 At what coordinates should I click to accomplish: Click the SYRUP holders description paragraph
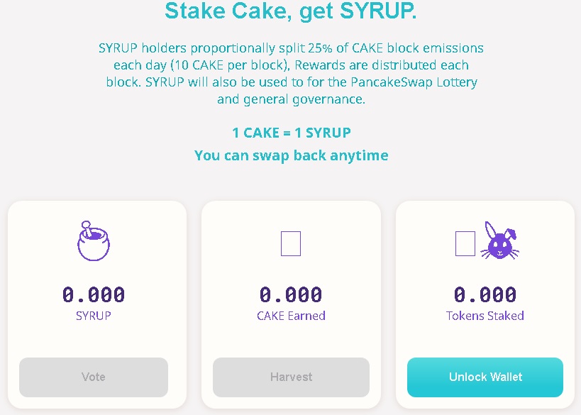(x=292, y=73)
